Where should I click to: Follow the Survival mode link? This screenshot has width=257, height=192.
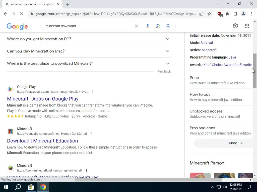click(x=207, y=43)
